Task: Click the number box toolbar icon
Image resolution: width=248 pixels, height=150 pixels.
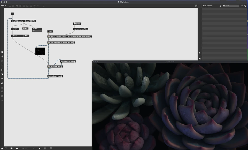Action: point(27,6)
